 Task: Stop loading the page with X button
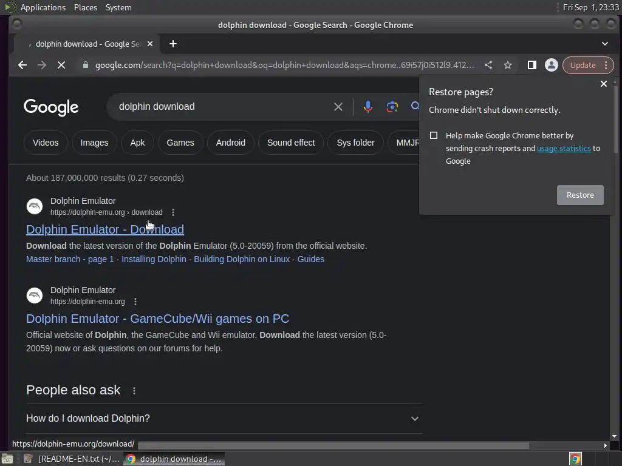point(61,65)
